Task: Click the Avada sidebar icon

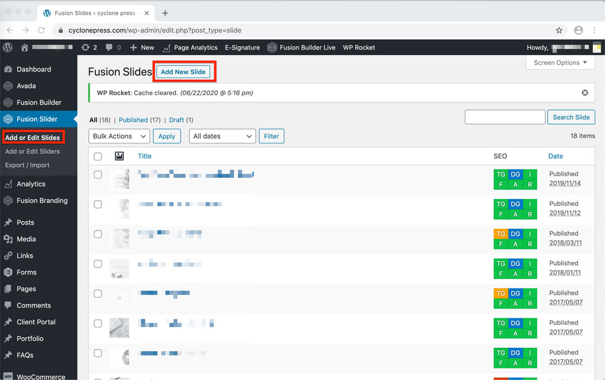Action: click(8, 86)
